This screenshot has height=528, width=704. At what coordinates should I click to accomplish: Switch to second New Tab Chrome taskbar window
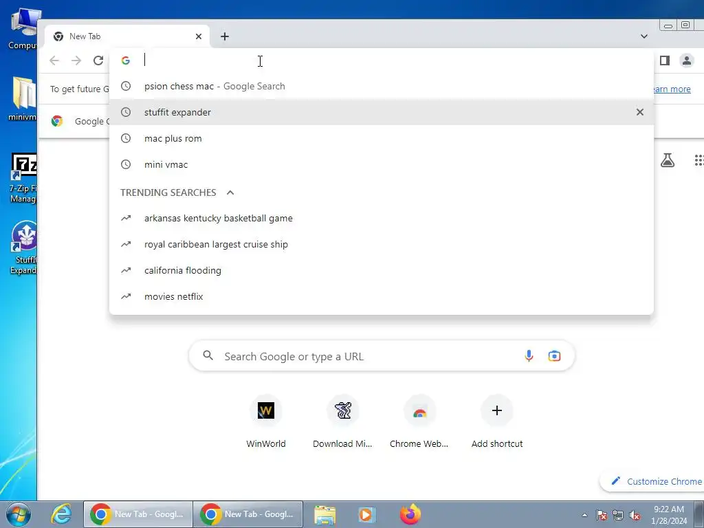click(247, 514)
